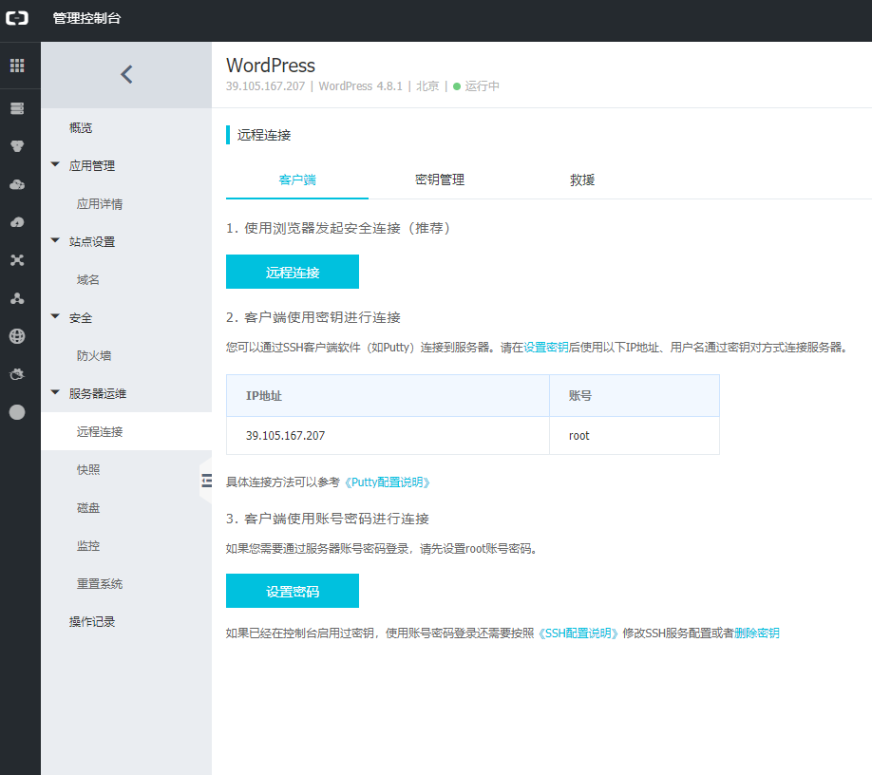The image size is (872, 775).
Task: Click the 设置密码 button
Action: [293, 591]
